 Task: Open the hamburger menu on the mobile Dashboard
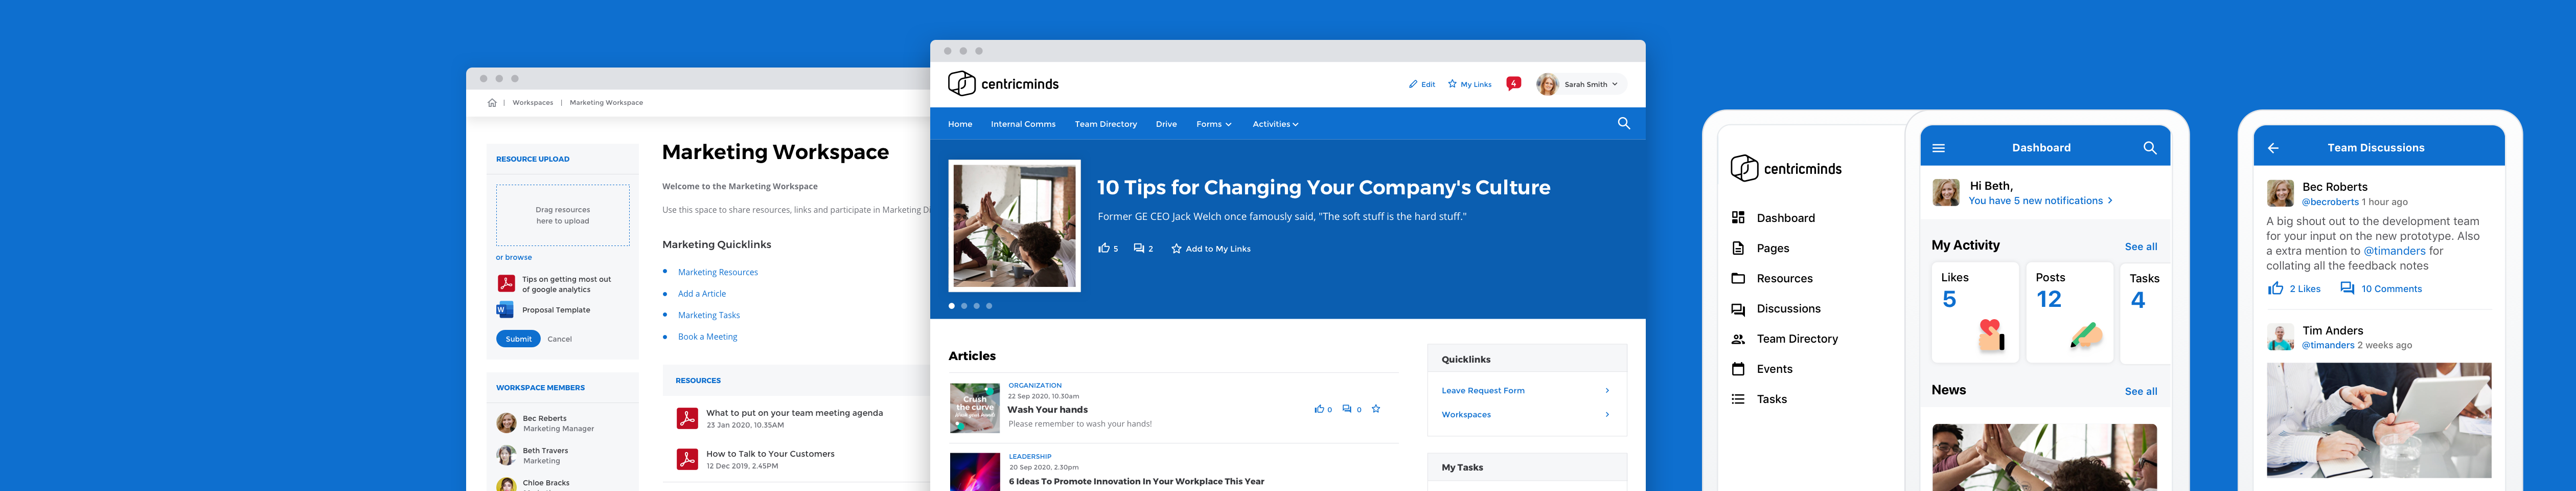click(x=1938, y=148)
